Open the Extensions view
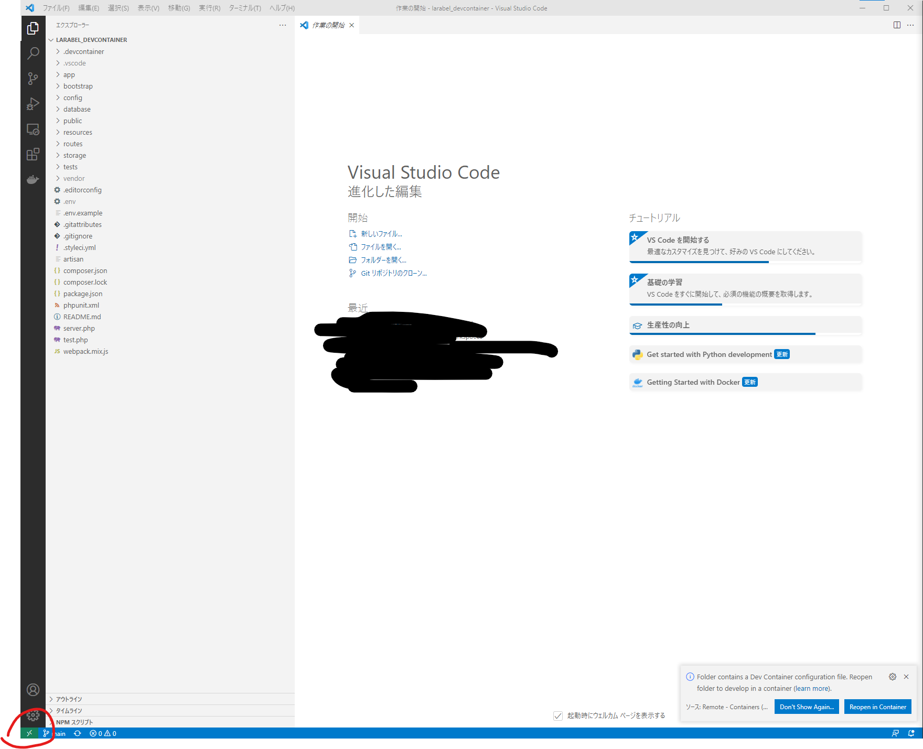 (33, 154)
